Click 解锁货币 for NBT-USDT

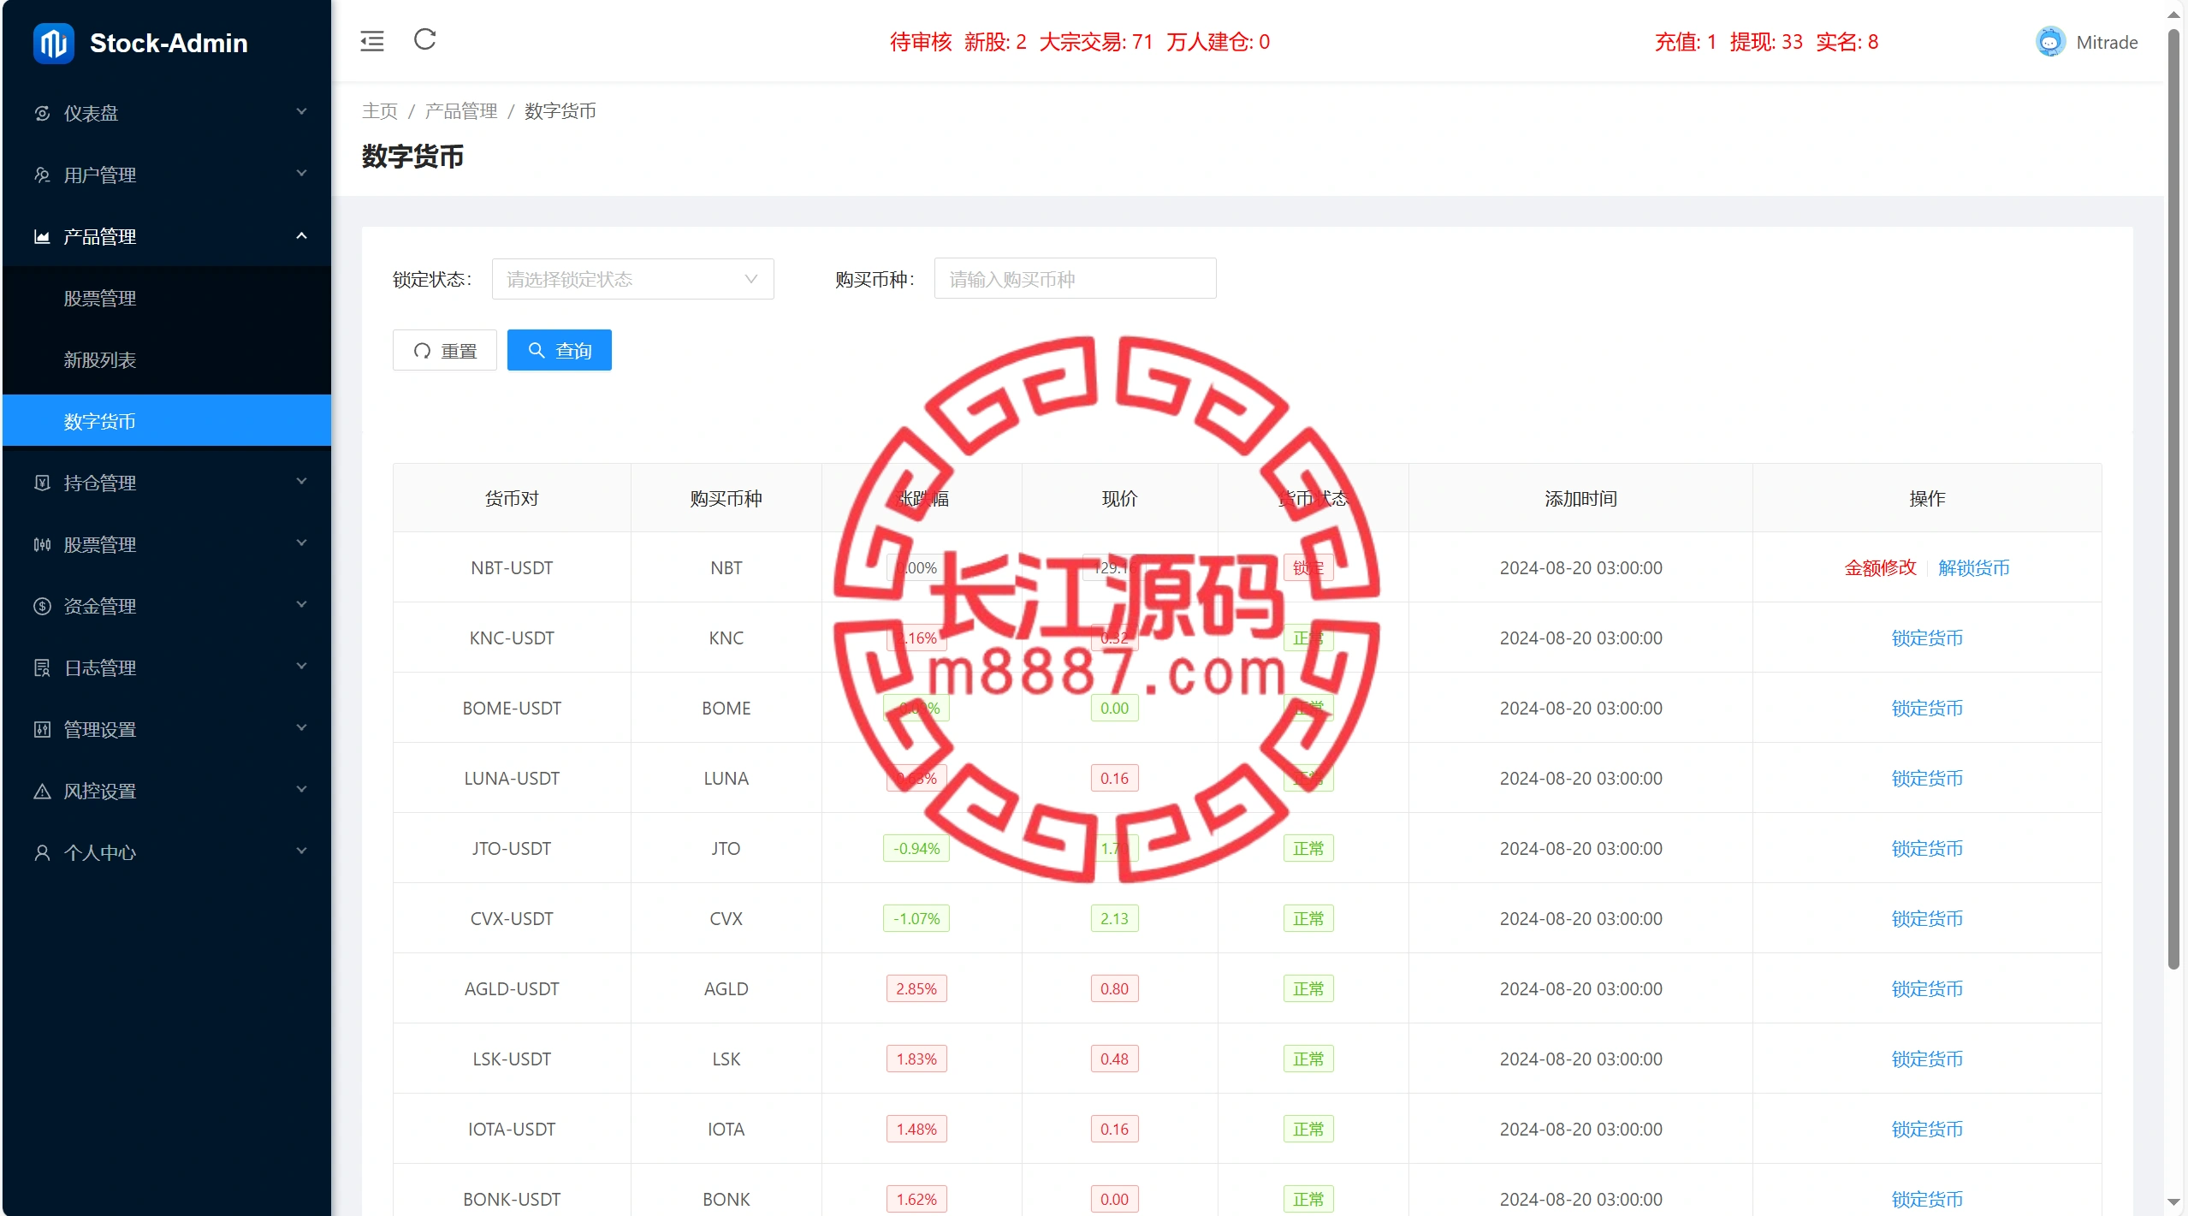tap(1973, 567)
